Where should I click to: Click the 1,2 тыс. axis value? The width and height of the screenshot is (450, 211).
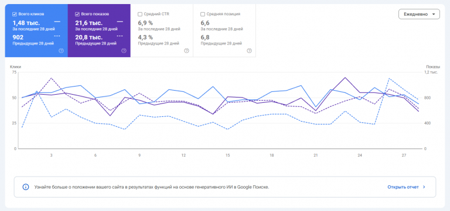point(431,72)
